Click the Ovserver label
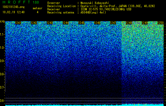The height and width of the screenshot is (106, 166). (54, 3)
